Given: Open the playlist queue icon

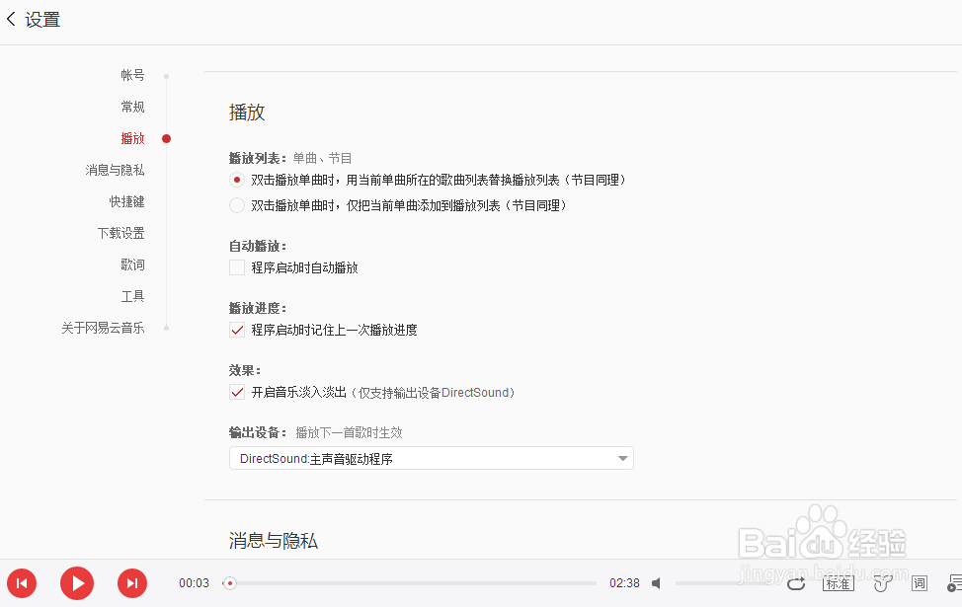Looking at the screenshot, I should point(954,583).
